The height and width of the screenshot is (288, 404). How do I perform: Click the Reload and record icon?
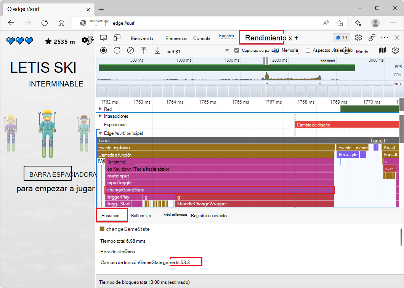(117, 50)
